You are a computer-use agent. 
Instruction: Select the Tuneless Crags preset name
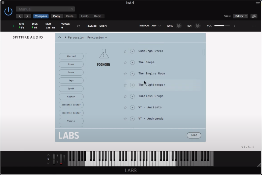151,96
